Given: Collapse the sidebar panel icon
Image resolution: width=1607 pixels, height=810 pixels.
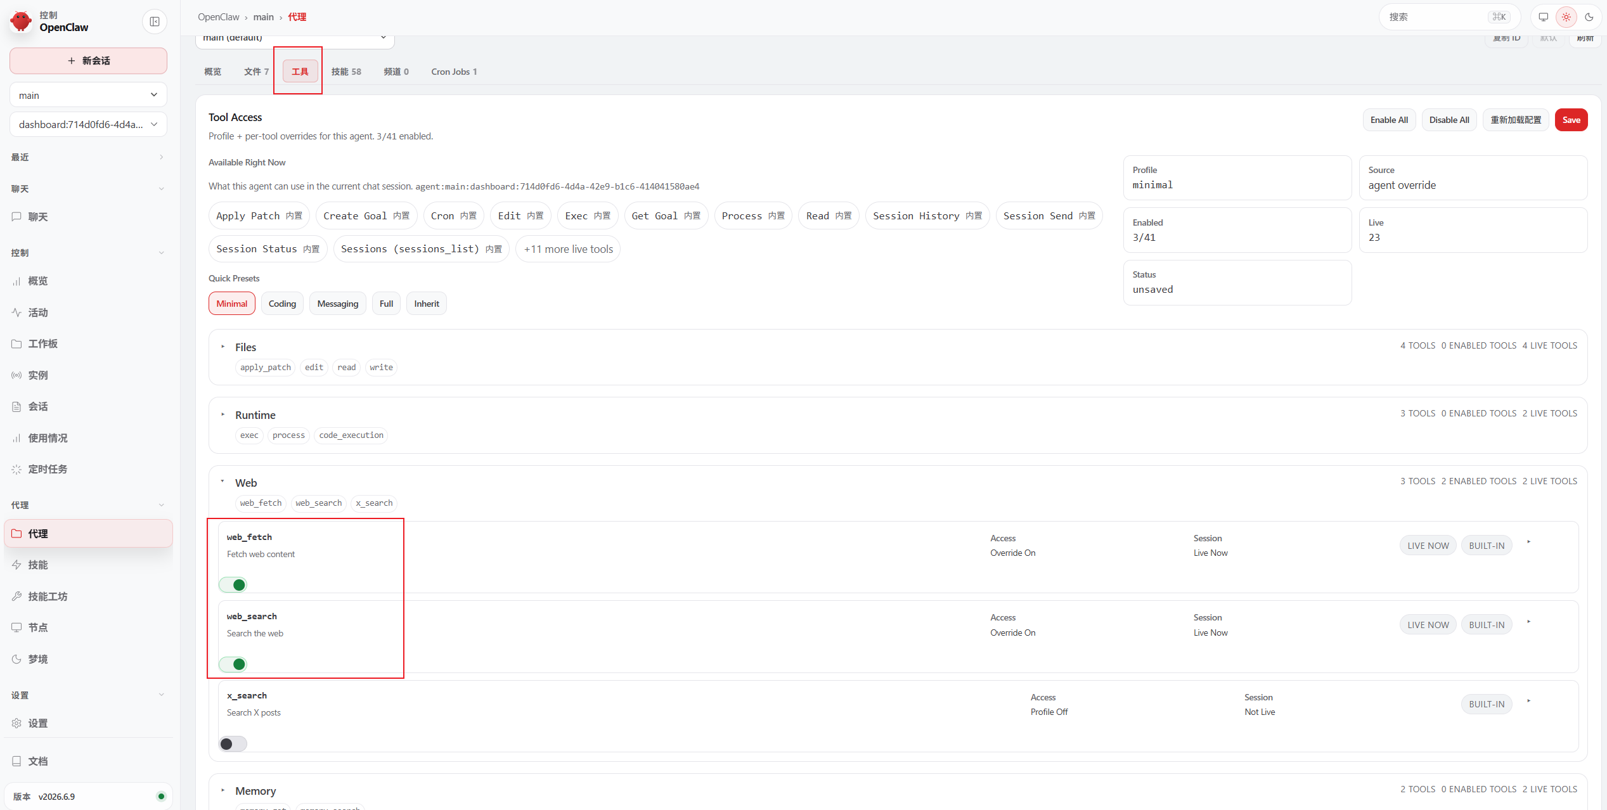Looking at the screenshot, I should pyautogui.click(x=155, y=22).
